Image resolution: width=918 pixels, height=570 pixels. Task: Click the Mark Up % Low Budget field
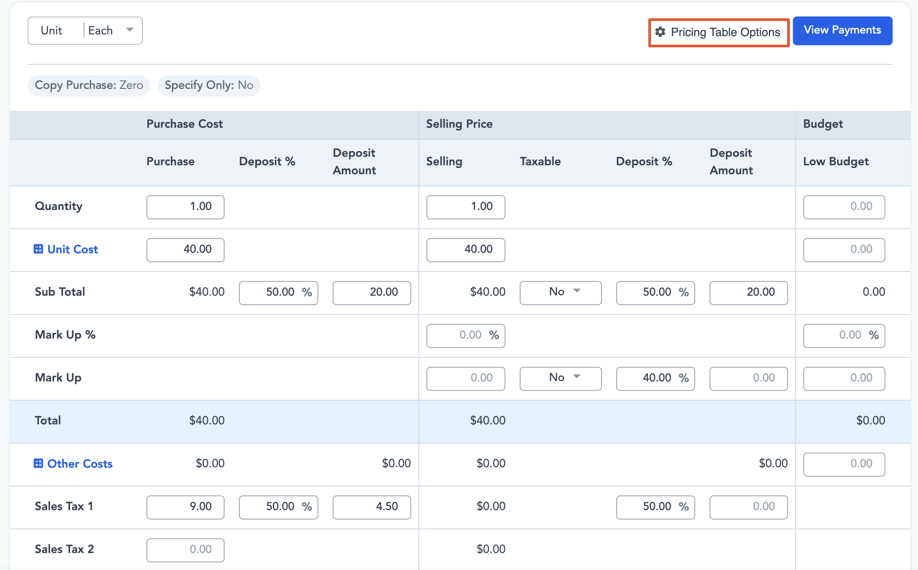844,335
